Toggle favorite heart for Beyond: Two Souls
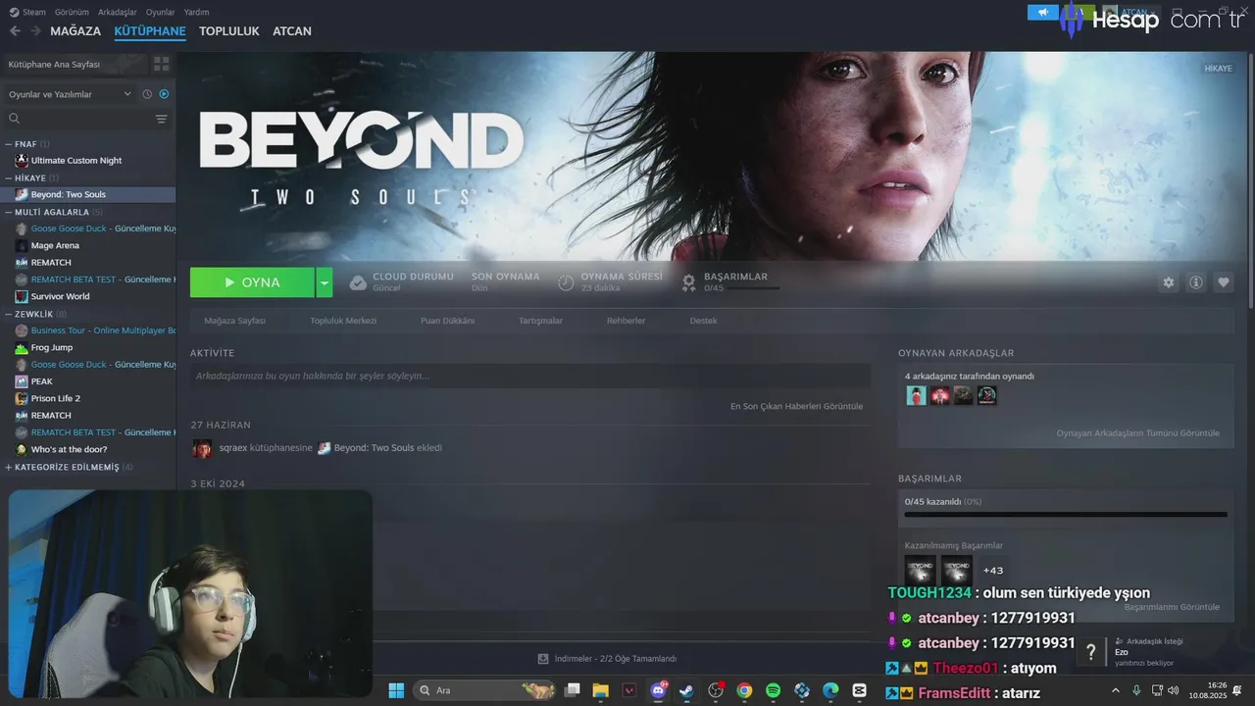The image size is (1255, 706). 1224,282
